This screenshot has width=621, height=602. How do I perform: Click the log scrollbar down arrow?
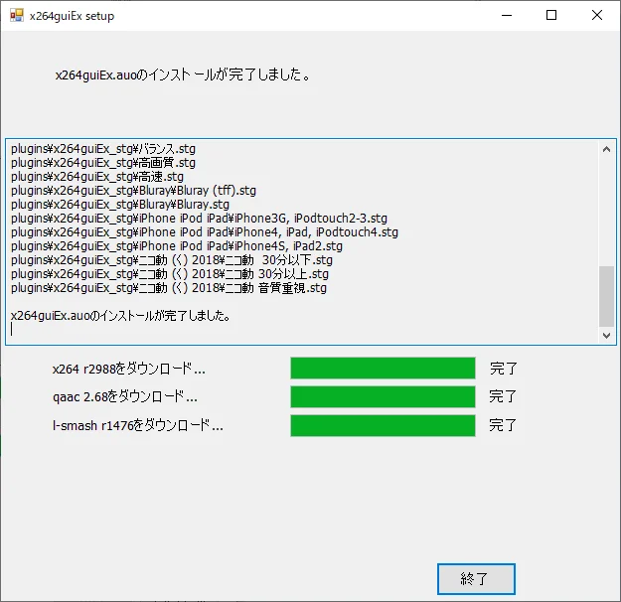(606, 336)
